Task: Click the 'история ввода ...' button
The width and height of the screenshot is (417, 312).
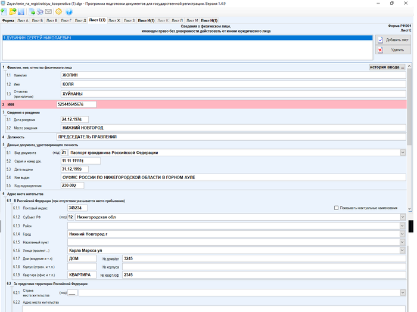Action: click(x=387, y=67)
